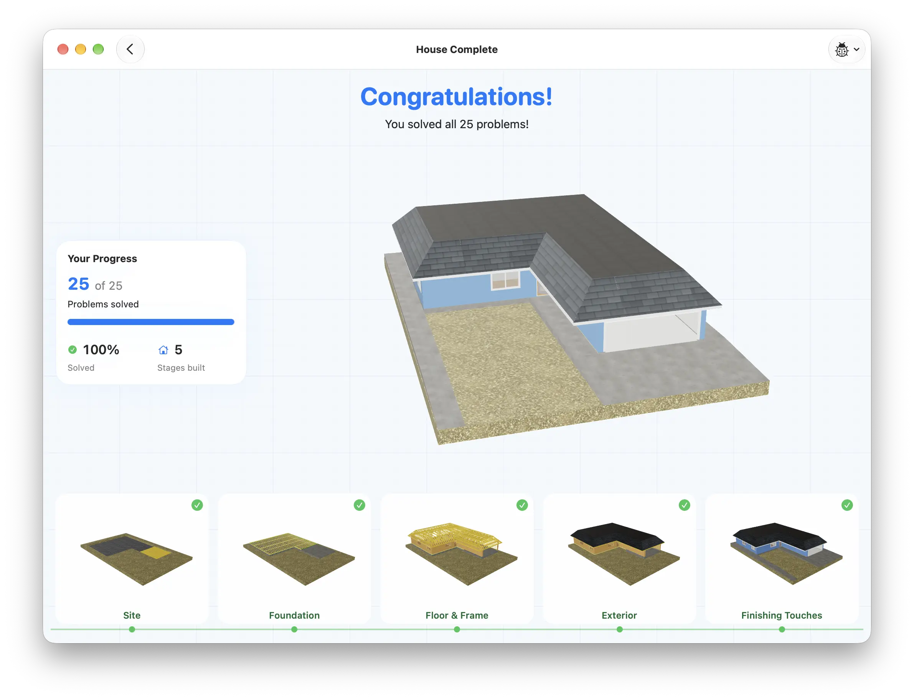Click the Site label
The height and width of the screenshot is (700, 914).
[132, 616]
